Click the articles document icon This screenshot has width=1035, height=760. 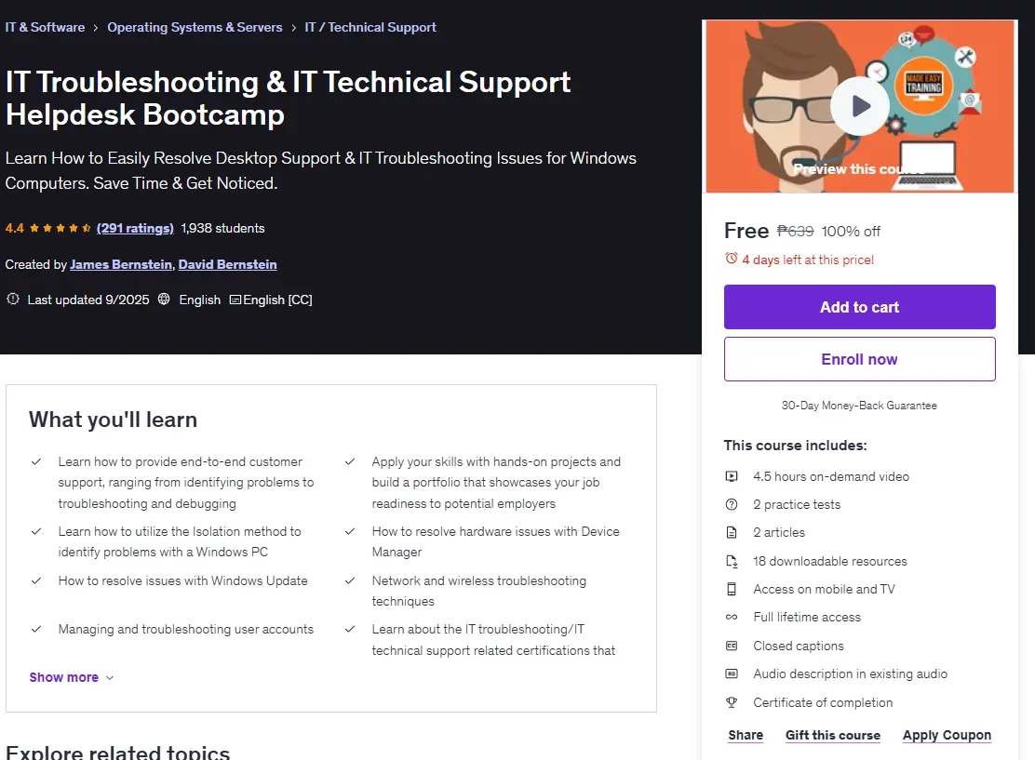click(732, 532)
